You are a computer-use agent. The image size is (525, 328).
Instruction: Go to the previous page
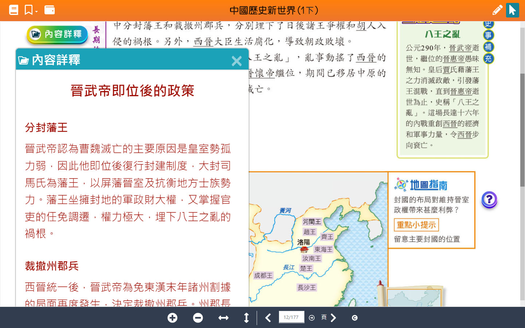coord(268,318)
